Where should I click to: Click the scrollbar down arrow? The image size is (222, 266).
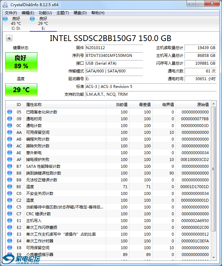tap(214, 258)
